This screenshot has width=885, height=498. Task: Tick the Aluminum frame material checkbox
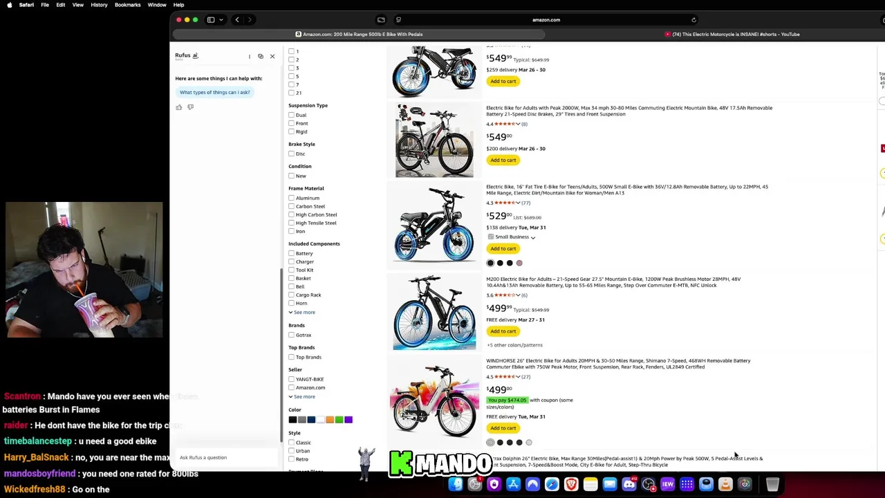click(291, 198)
